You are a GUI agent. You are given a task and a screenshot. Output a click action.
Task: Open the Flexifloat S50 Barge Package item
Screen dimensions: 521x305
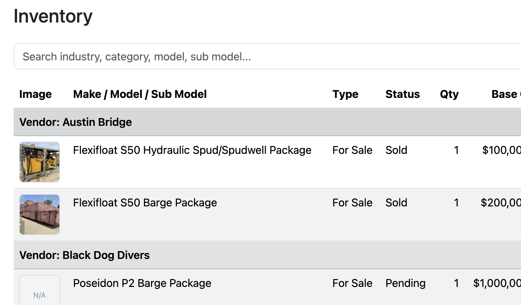pos(145,203)
